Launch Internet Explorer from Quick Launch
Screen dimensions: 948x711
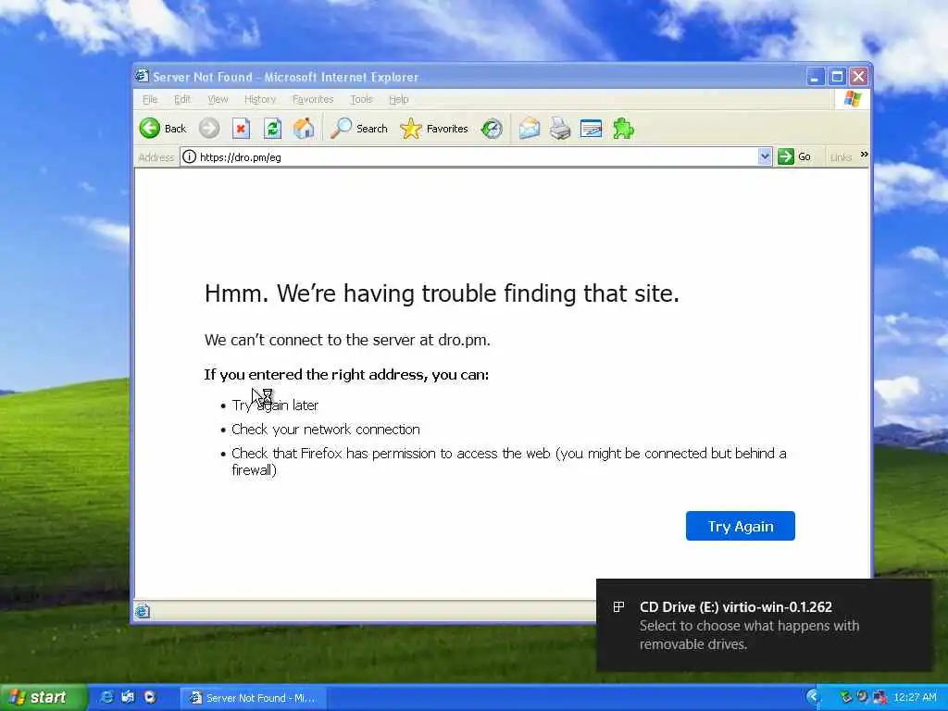click(x=106, y=697)
